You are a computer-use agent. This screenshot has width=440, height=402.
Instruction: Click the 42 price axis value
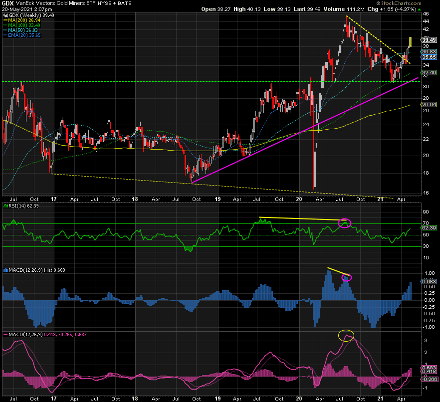426,29
